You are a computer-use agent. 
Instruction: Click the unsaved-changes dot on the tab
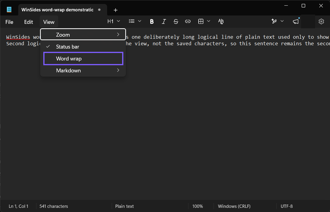[99, 10]
